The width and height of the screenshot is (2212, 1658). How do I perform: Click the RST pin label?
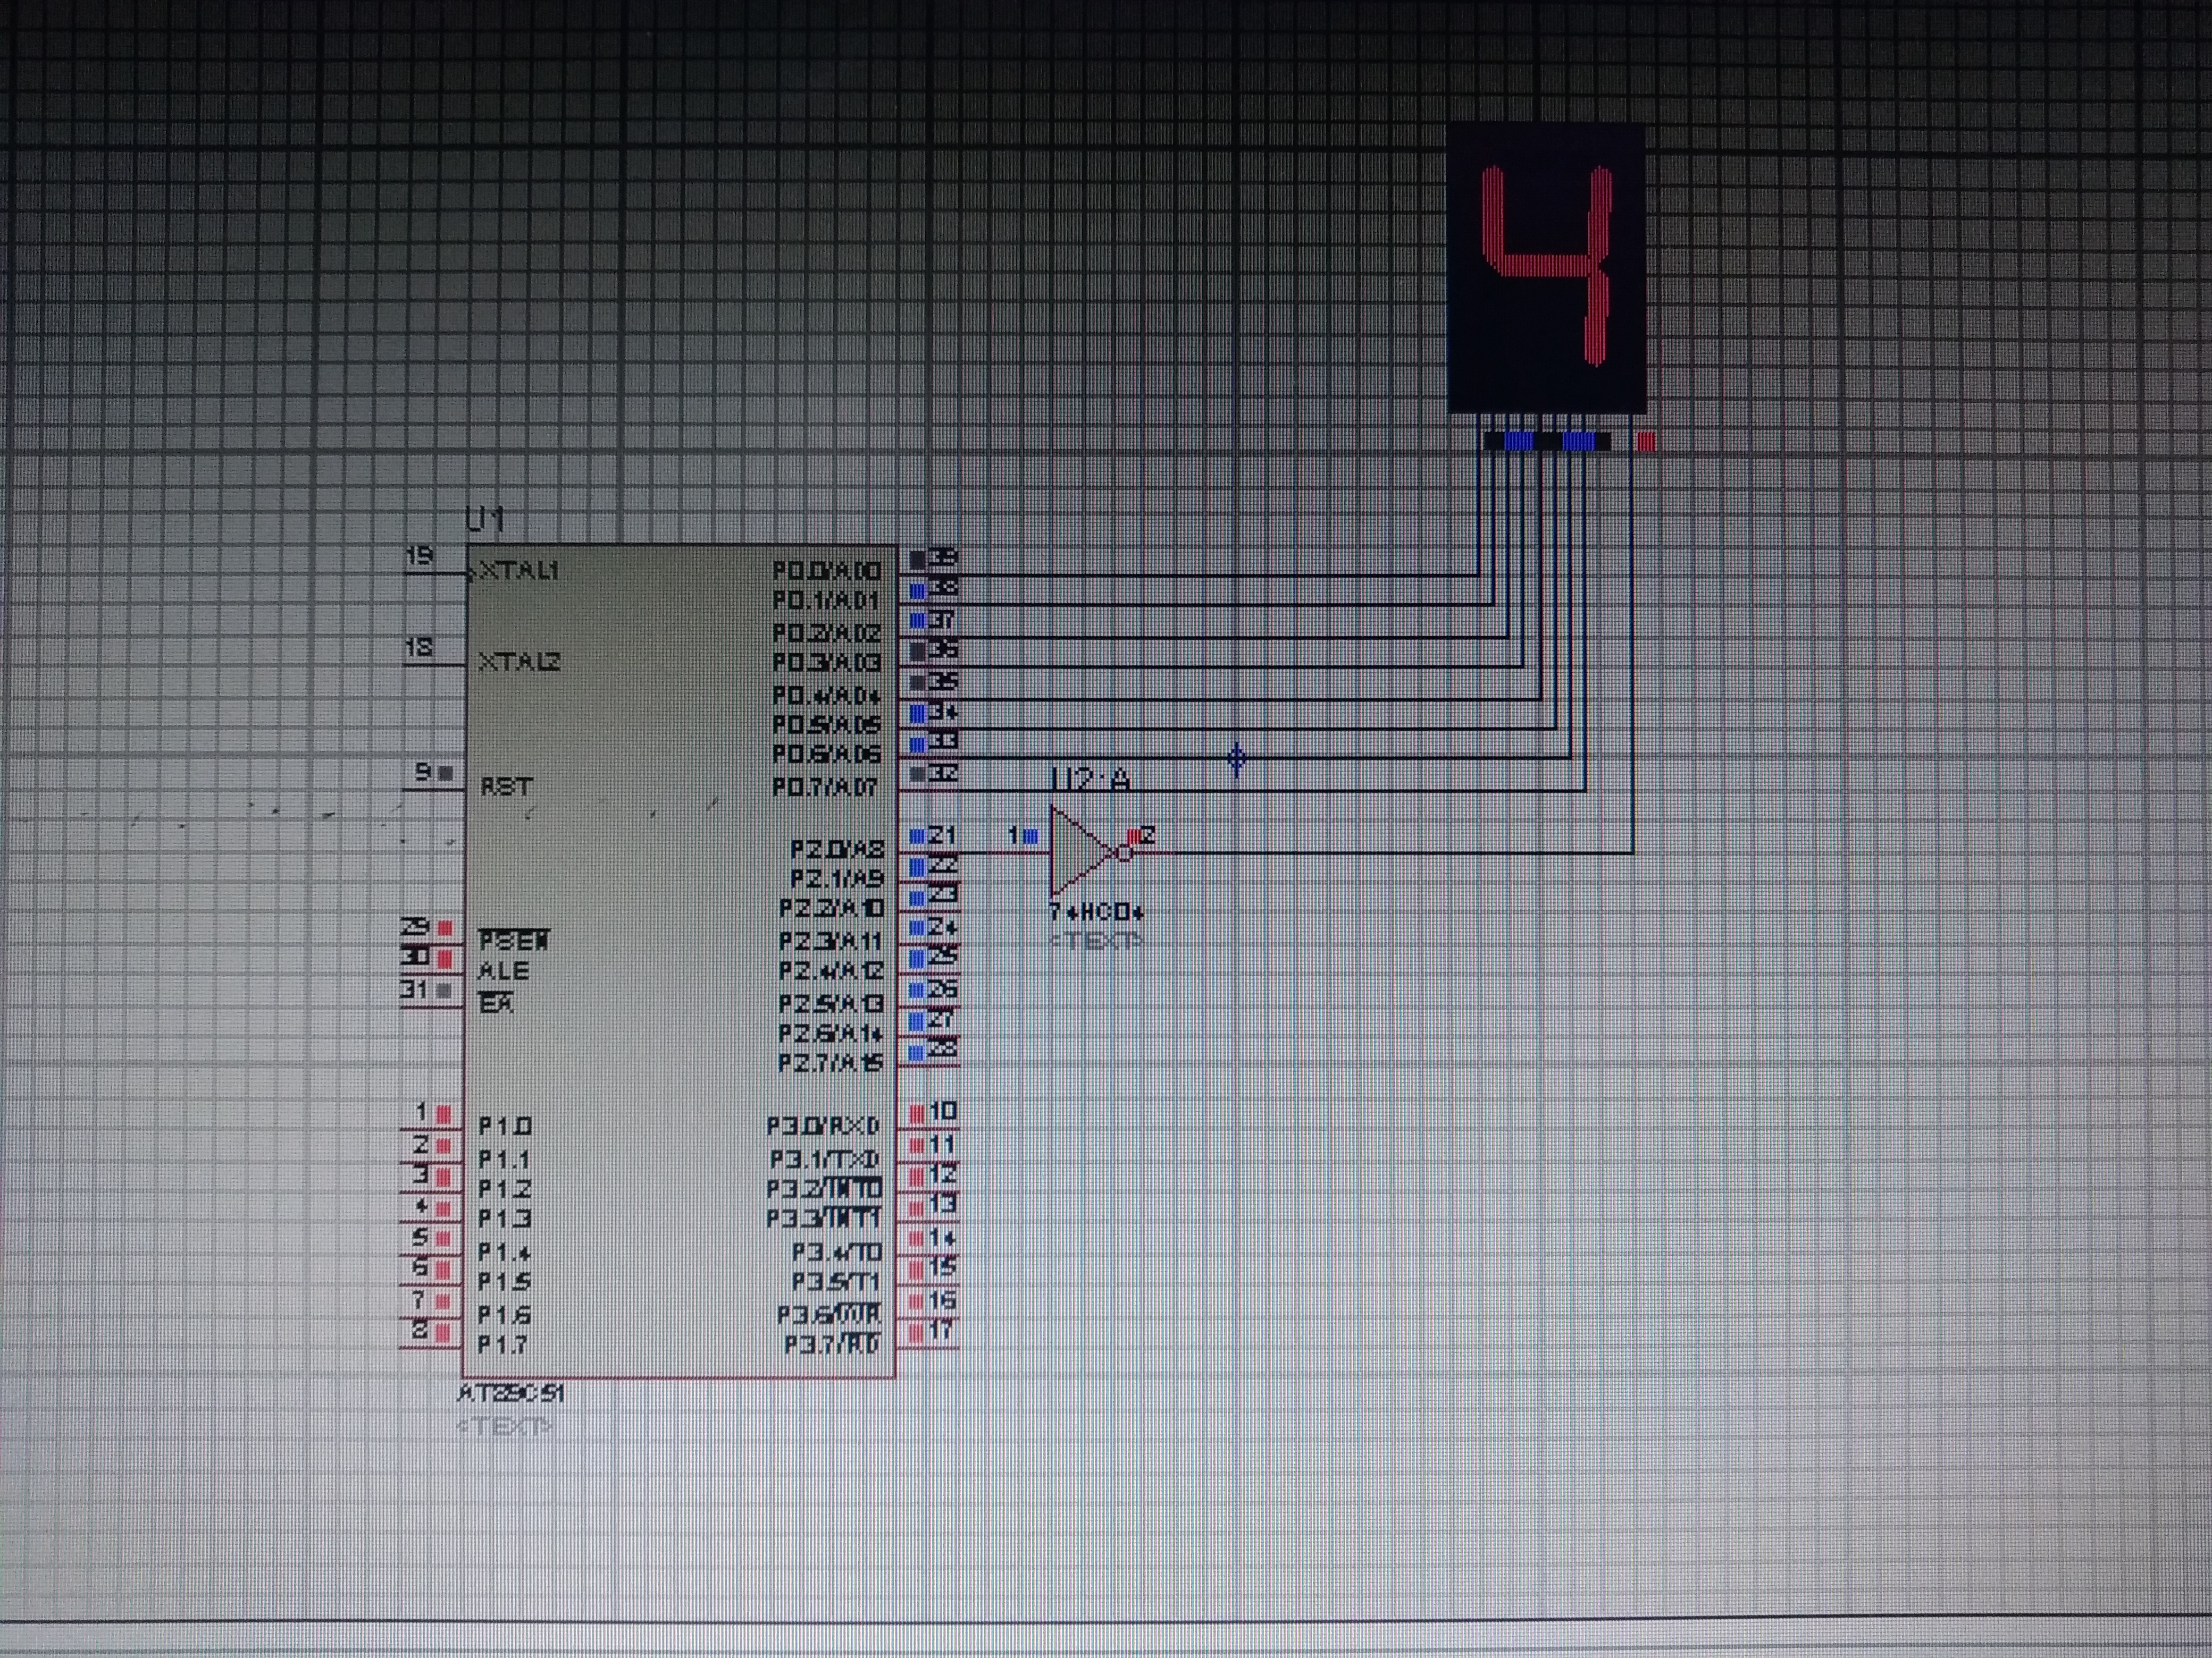pyautogui.click(x=506, y=786)
